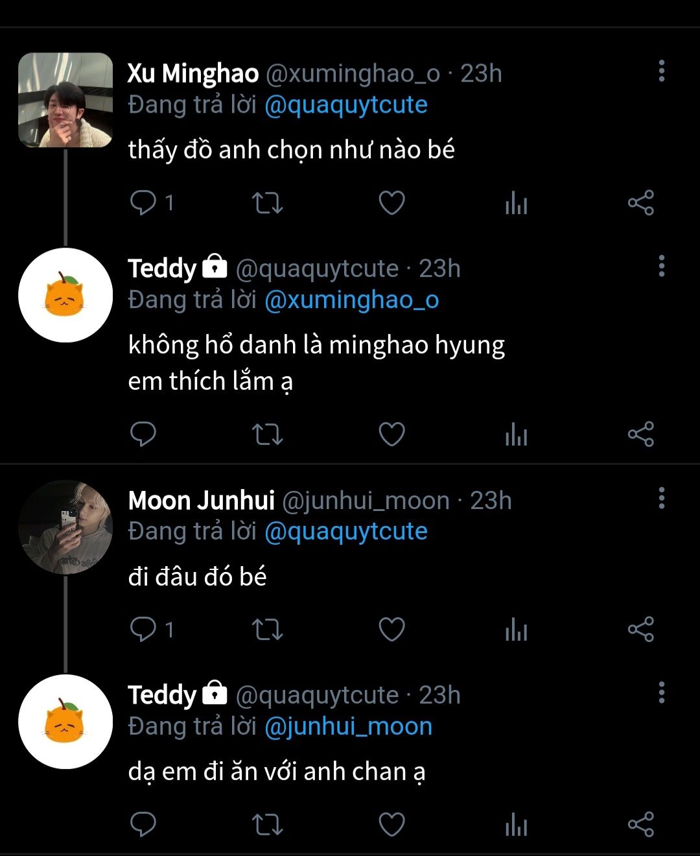The image size is (700, 856).
Task: Like Teddy's reply to @xuminghao_o
Action: tap(391, 434)
